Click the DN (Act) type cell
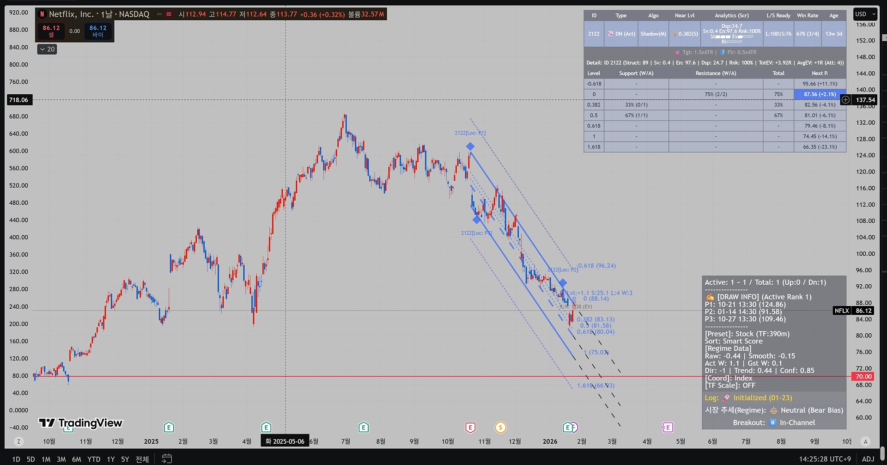Screen dimensions: 887x465 [621, 34]
